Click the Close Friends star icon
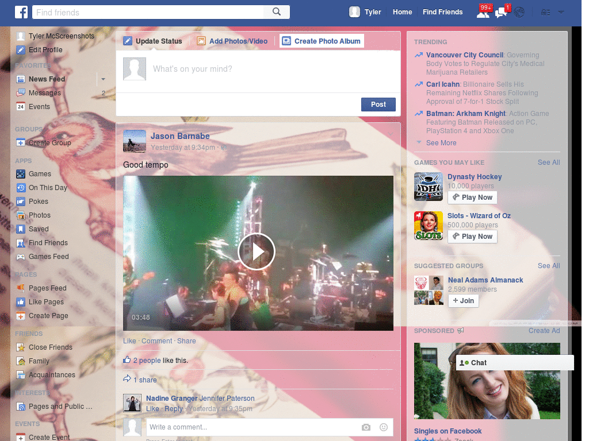Viewport: 589px width, 441px height. [21, 347]
